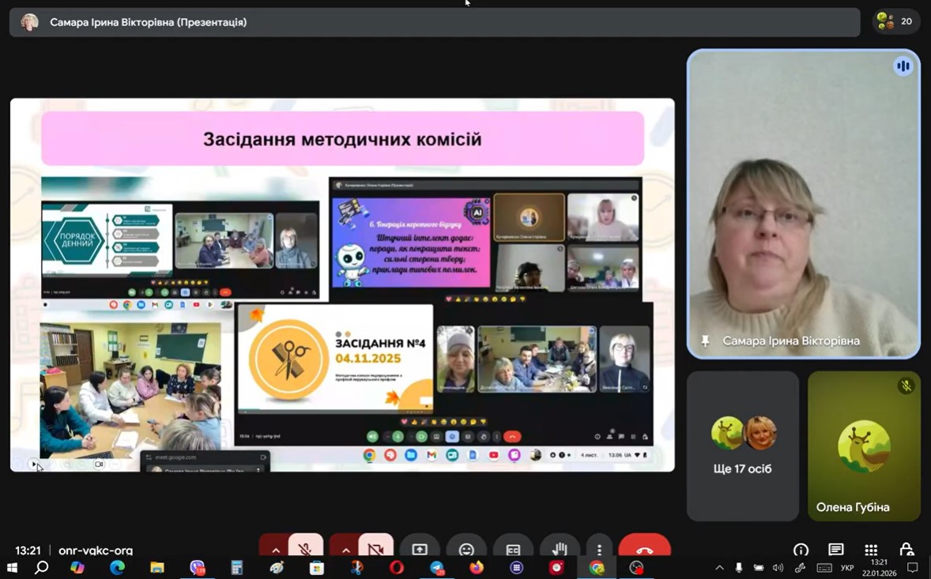Viewport: 931px width, 579px height.
Task: Expand audio settings arrow beside microphone
Action: (x=275, y=549)
